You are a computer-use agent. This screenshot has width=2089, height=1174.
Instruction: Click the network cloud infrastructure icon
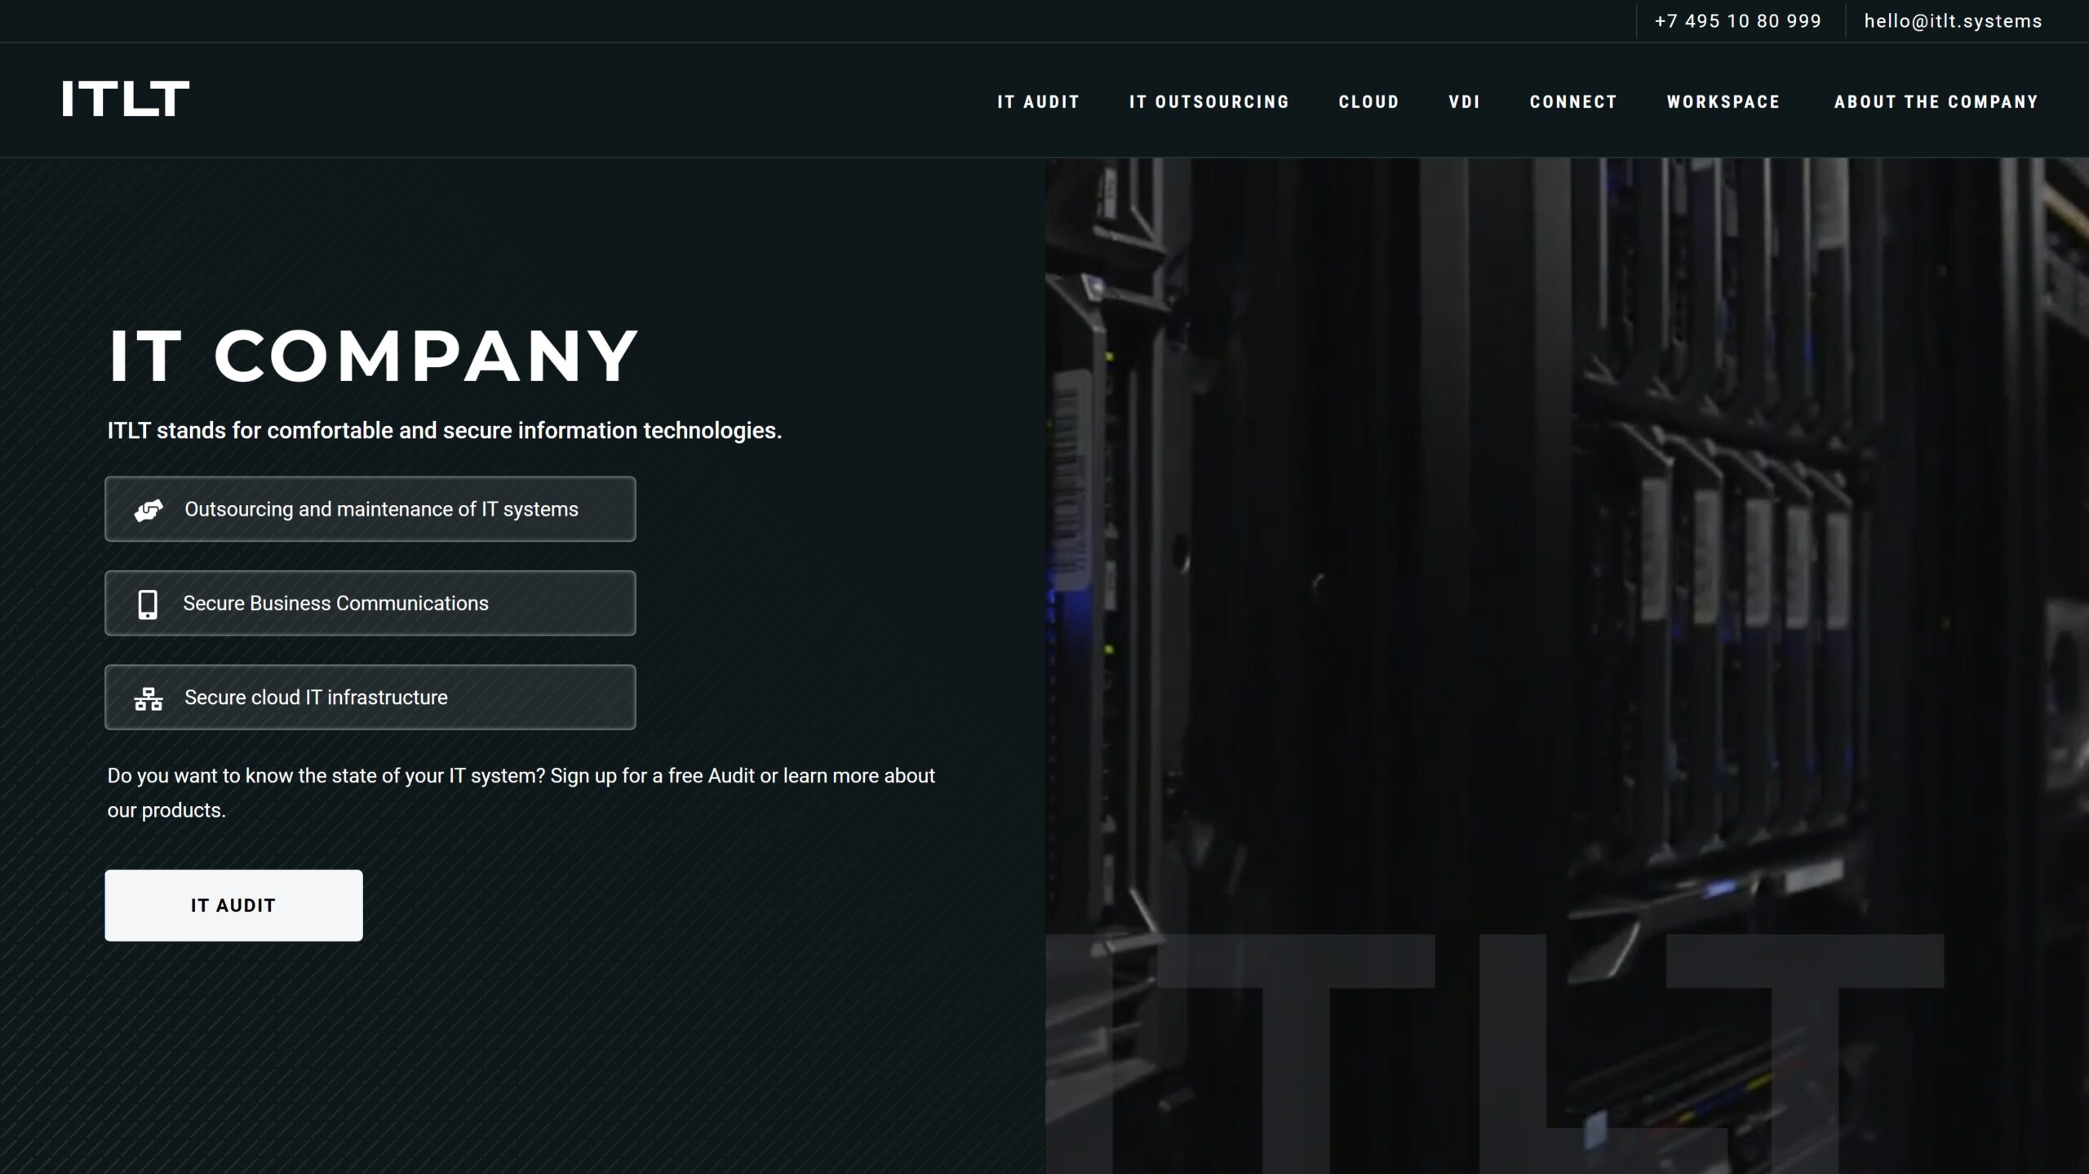tap(149, 698)
